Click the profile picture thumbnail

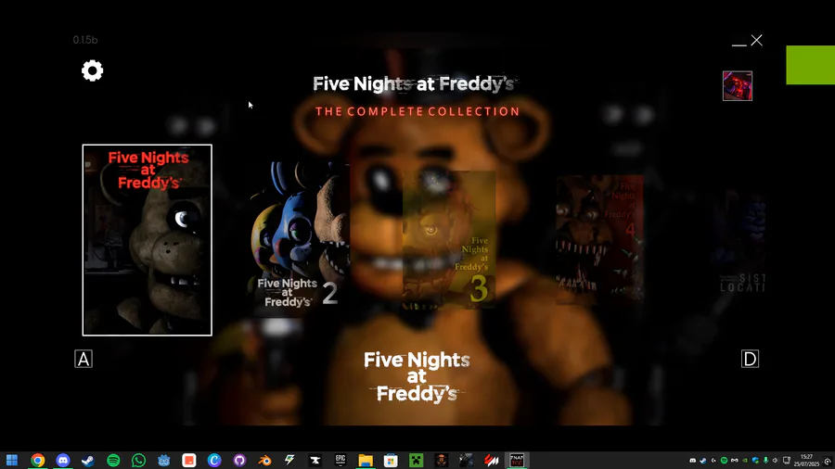[738, 85]
